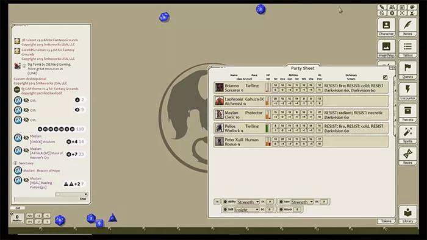The image size is (427, 240).
Task: Click the chat text entry field
Action: click(x=51, y=199)
